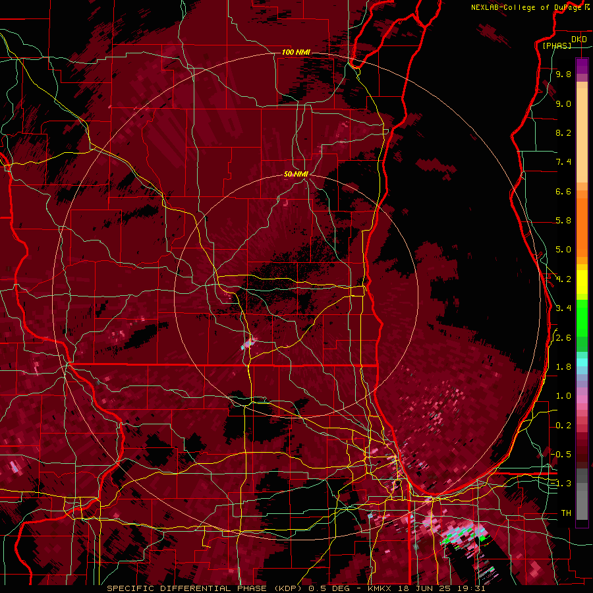Click the 2.6 legend value

tap(563, 338)
